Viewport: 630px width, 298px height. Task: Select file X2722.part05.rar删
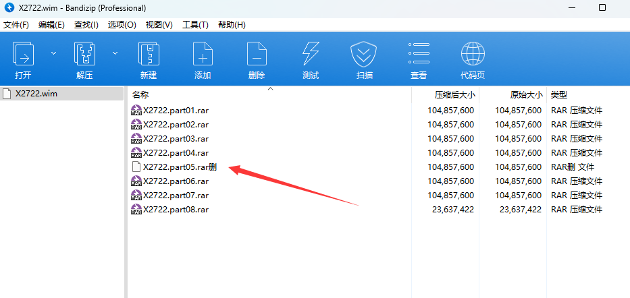180,167
